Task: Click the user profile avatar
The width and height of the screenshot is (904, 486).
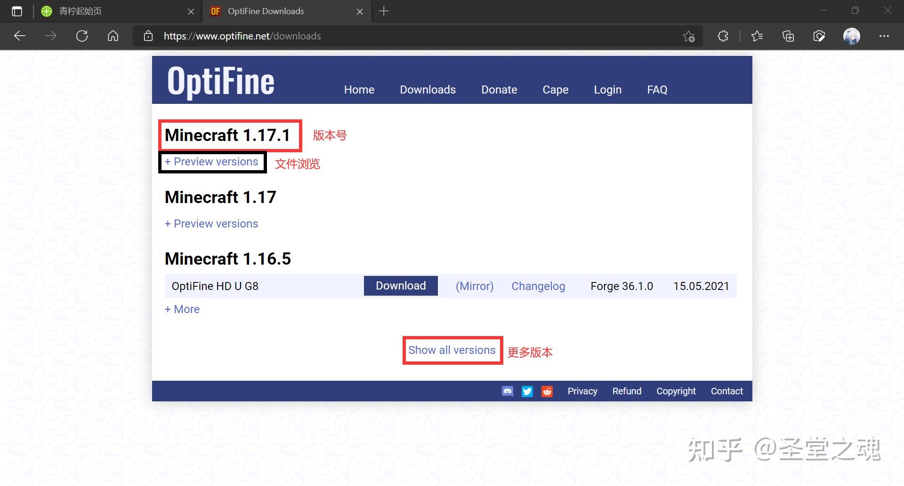Action: coord(851,36)
